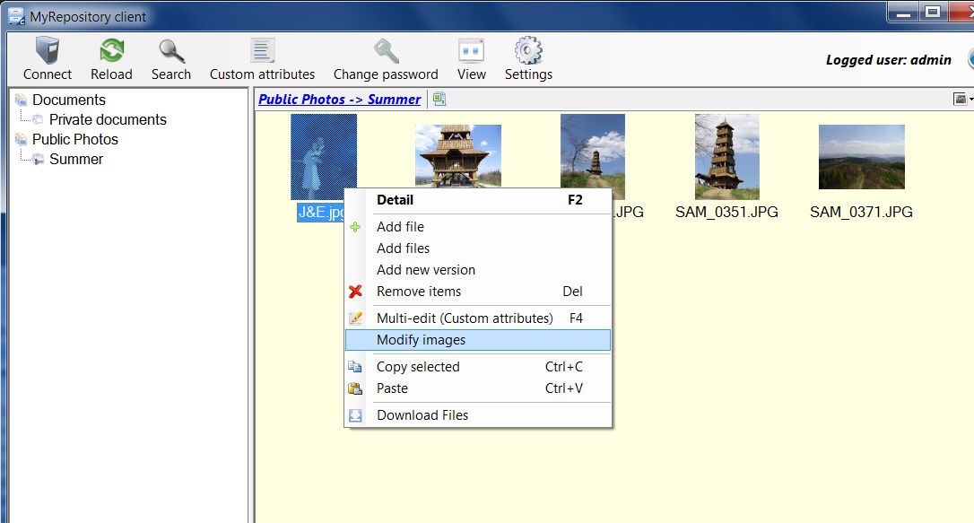Image resolution: width=974 pixels, height=523 pixels.
Task: Choose Add file from the context menu
Action: [x=478, y=227]
